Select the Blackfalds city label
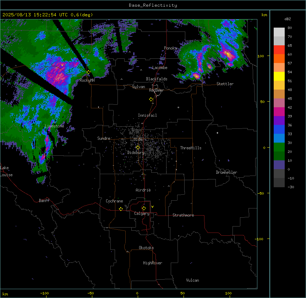 [157, 79]
